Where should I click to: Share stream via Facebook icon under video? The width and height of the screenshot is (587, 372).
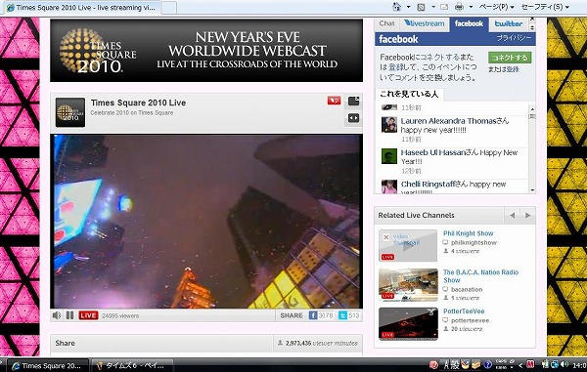tap(313, 315)
